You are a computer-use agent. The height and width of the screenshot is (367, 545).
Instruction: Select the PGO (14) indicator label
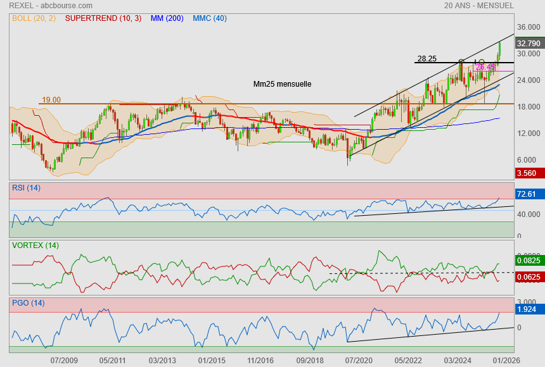point(28,303)
